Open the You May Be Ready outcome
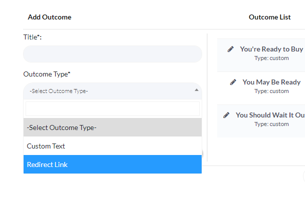This screenshot has width=305, height=203. pos(271,82)
